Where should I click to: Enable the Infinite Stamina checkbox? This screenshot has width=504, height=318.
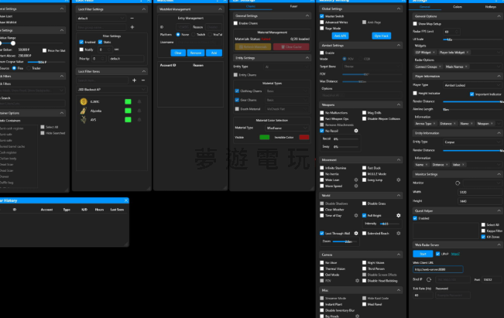coord(323,167)
